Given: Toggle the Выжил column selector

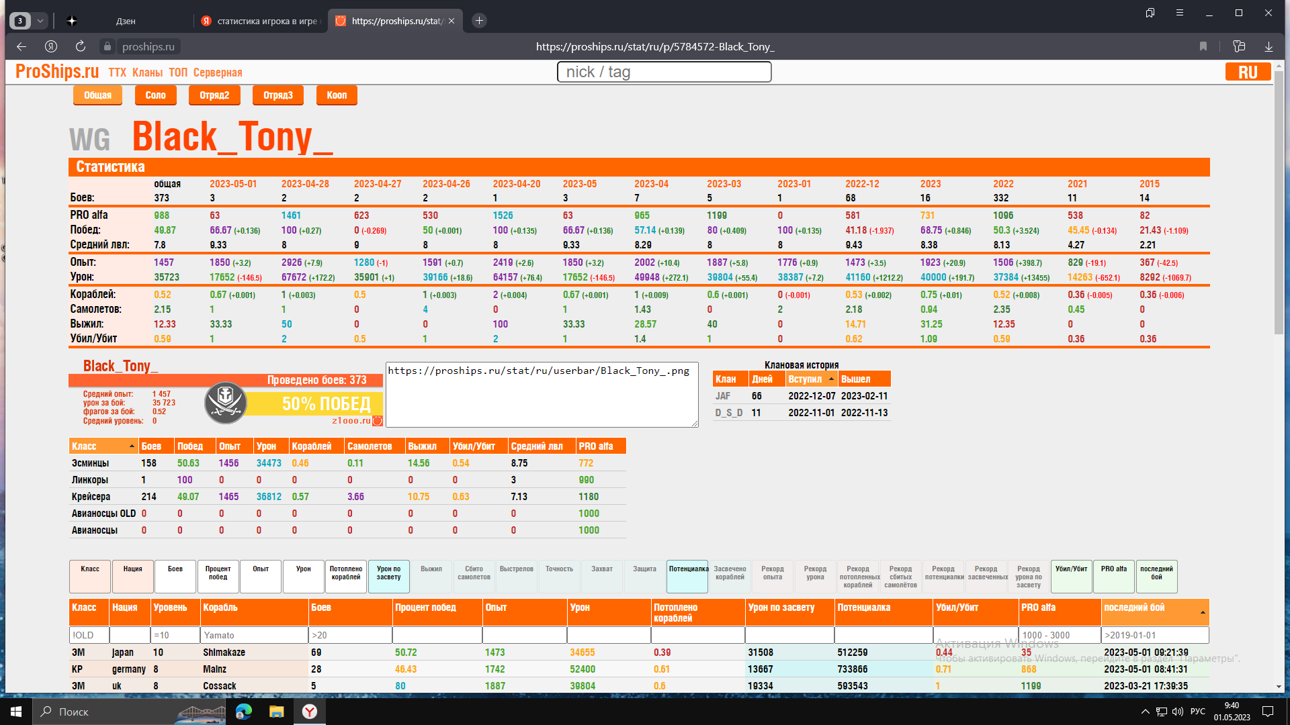Looking at the screenshot, I should [x=431, y=577].
